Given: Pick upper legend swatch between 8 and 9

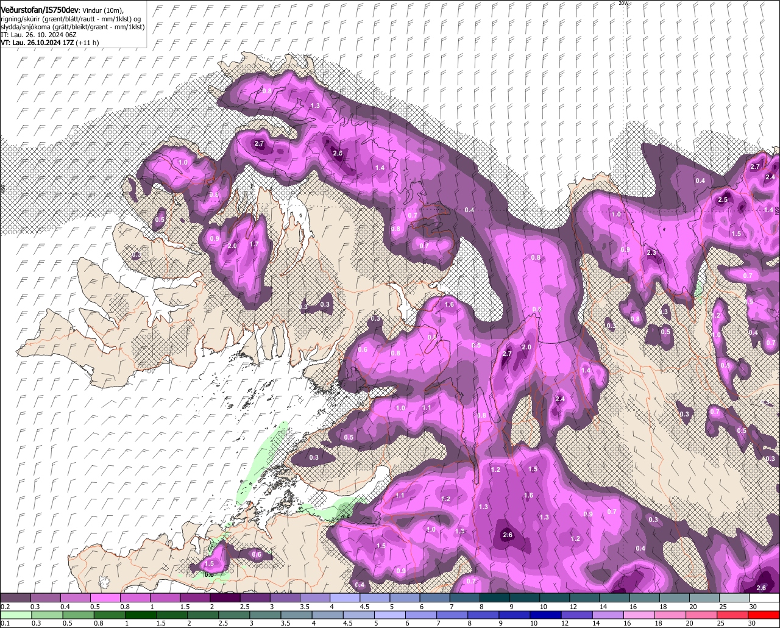Looking at the screenshot, I should point(495,598).
